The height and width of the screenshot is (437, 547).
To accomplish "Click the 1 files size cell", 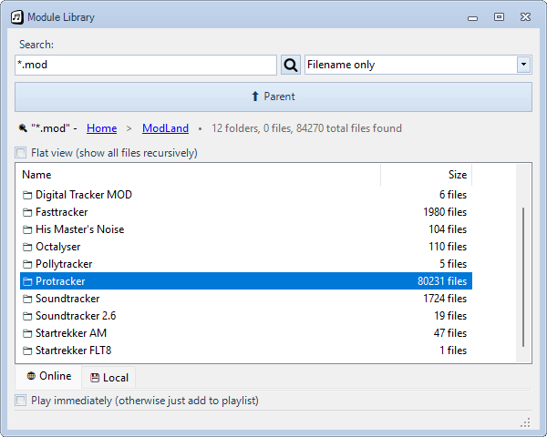I will [x=453, y=351].
